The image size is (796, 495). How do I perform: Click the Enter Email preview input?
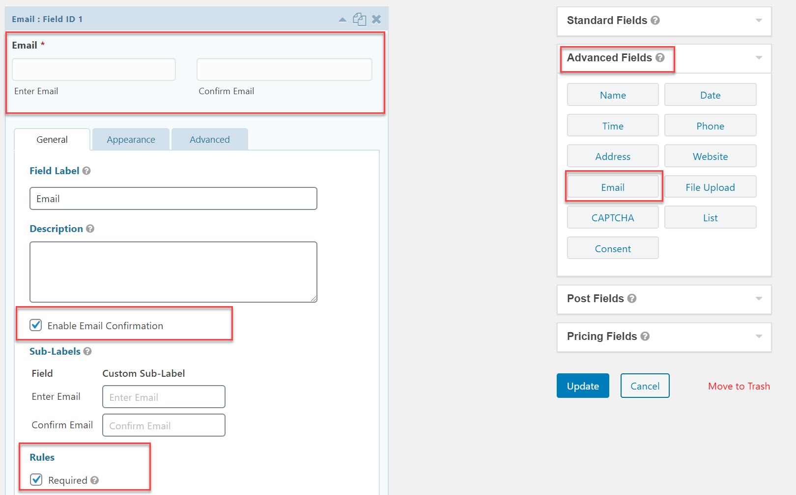tap(94, 69)
